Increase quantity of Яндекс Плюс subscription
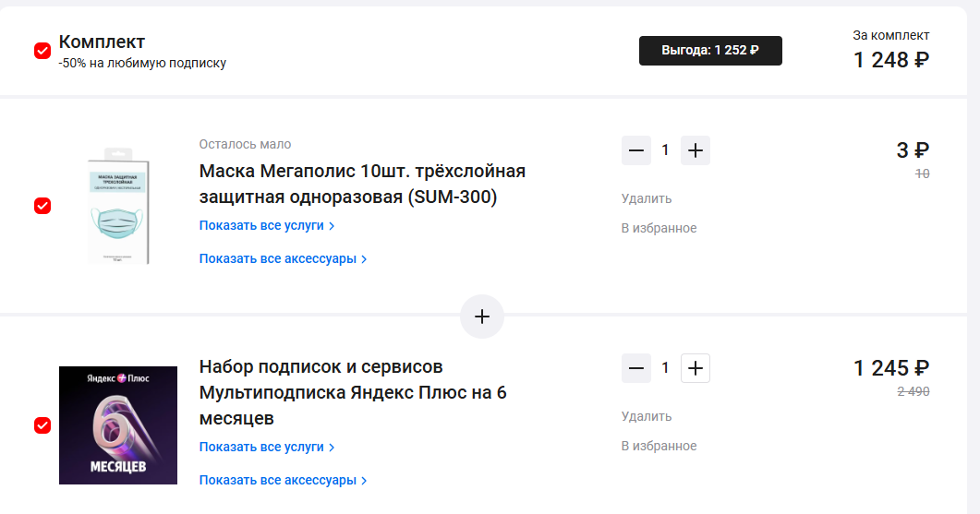This screenshot has height=514, width=980. tap(696, 368)
